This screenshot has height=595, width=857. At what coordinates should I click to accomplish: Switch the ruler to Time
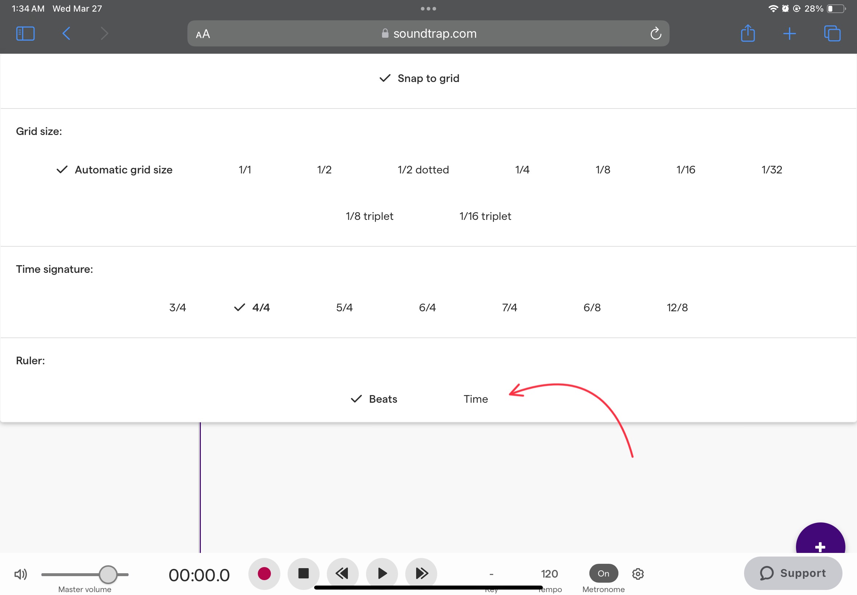coord(475,399)
